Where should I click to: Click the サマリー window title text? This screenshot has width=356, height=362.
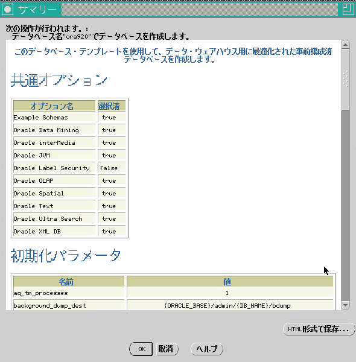coord(37,10)
